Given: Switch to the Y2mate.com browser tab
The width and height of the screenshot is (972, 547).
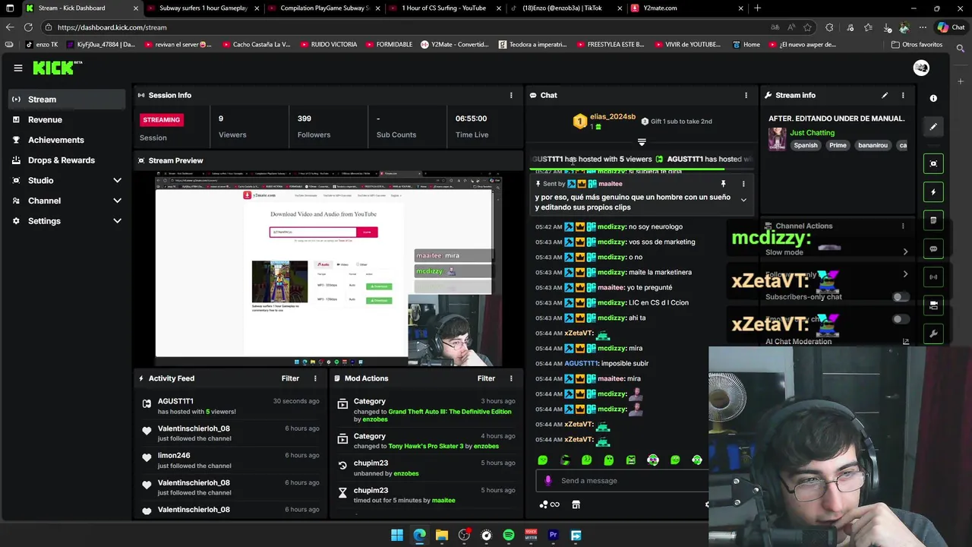Looking at the screenshot, I should pos(687,8).
